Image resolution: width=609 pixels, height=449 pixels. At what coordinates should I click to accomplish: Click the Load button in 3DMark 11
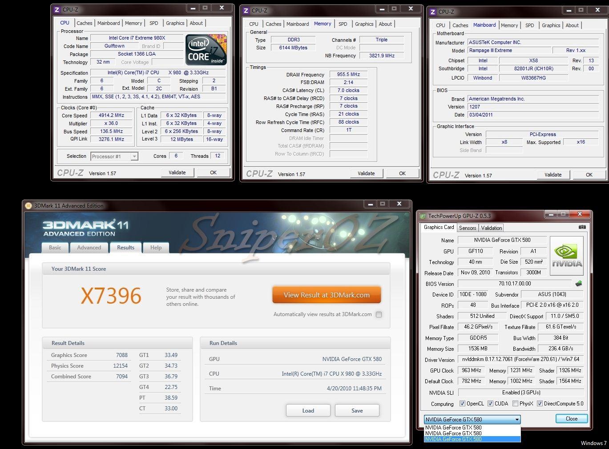pyautogui.click(x=308, y=410)
